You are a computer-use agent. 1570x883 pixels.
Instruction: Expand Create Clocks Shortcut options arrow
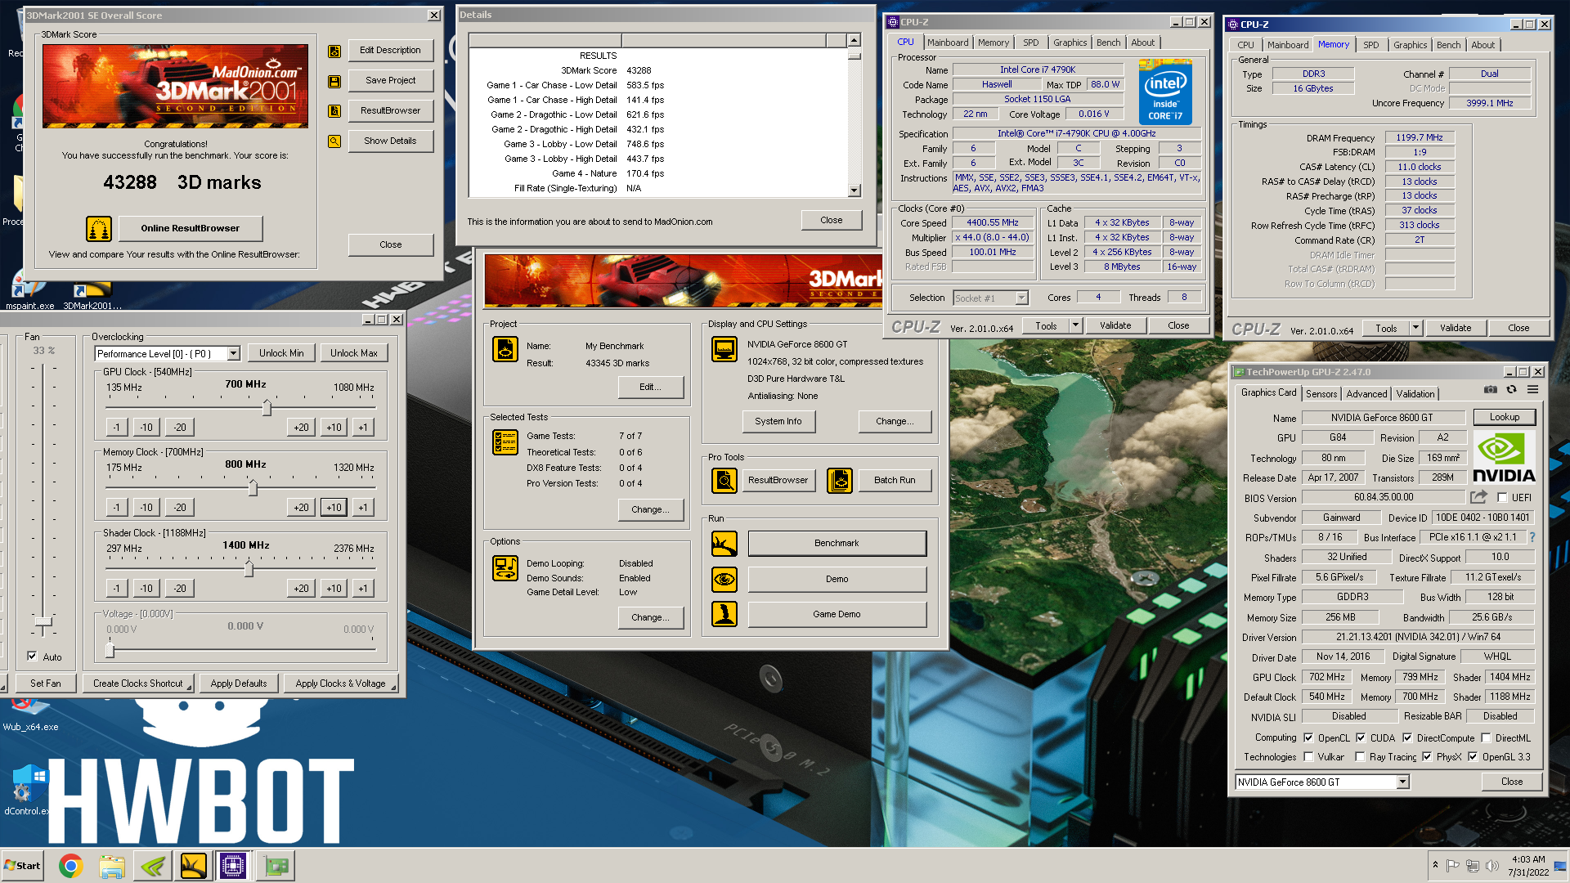point(189,687)
